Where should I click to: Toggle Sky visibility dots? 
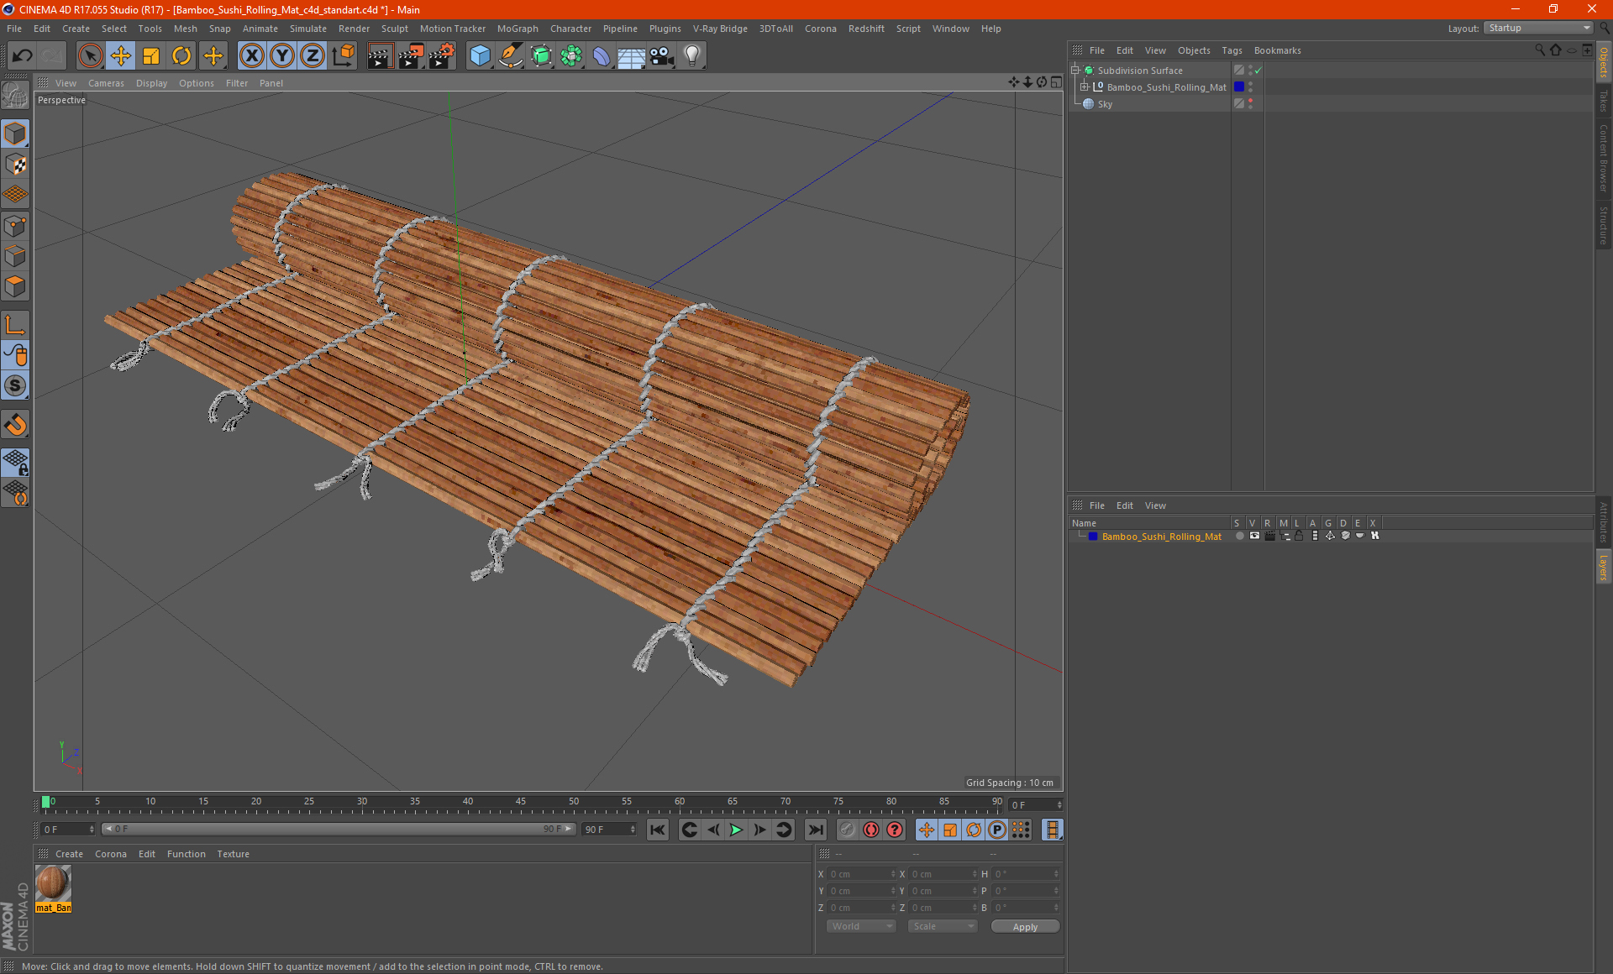[1250, 104]
